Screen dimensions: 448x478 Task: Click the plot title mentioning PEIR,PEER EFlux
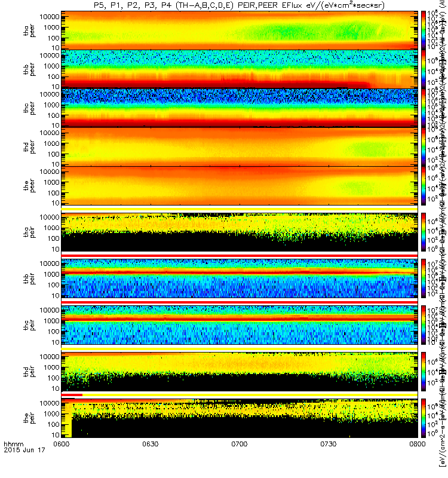pos(239,5)
